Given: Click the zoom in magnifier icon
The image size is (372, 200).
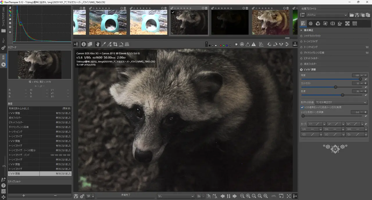Looking at the screenshot, I should tap(248, 196).
